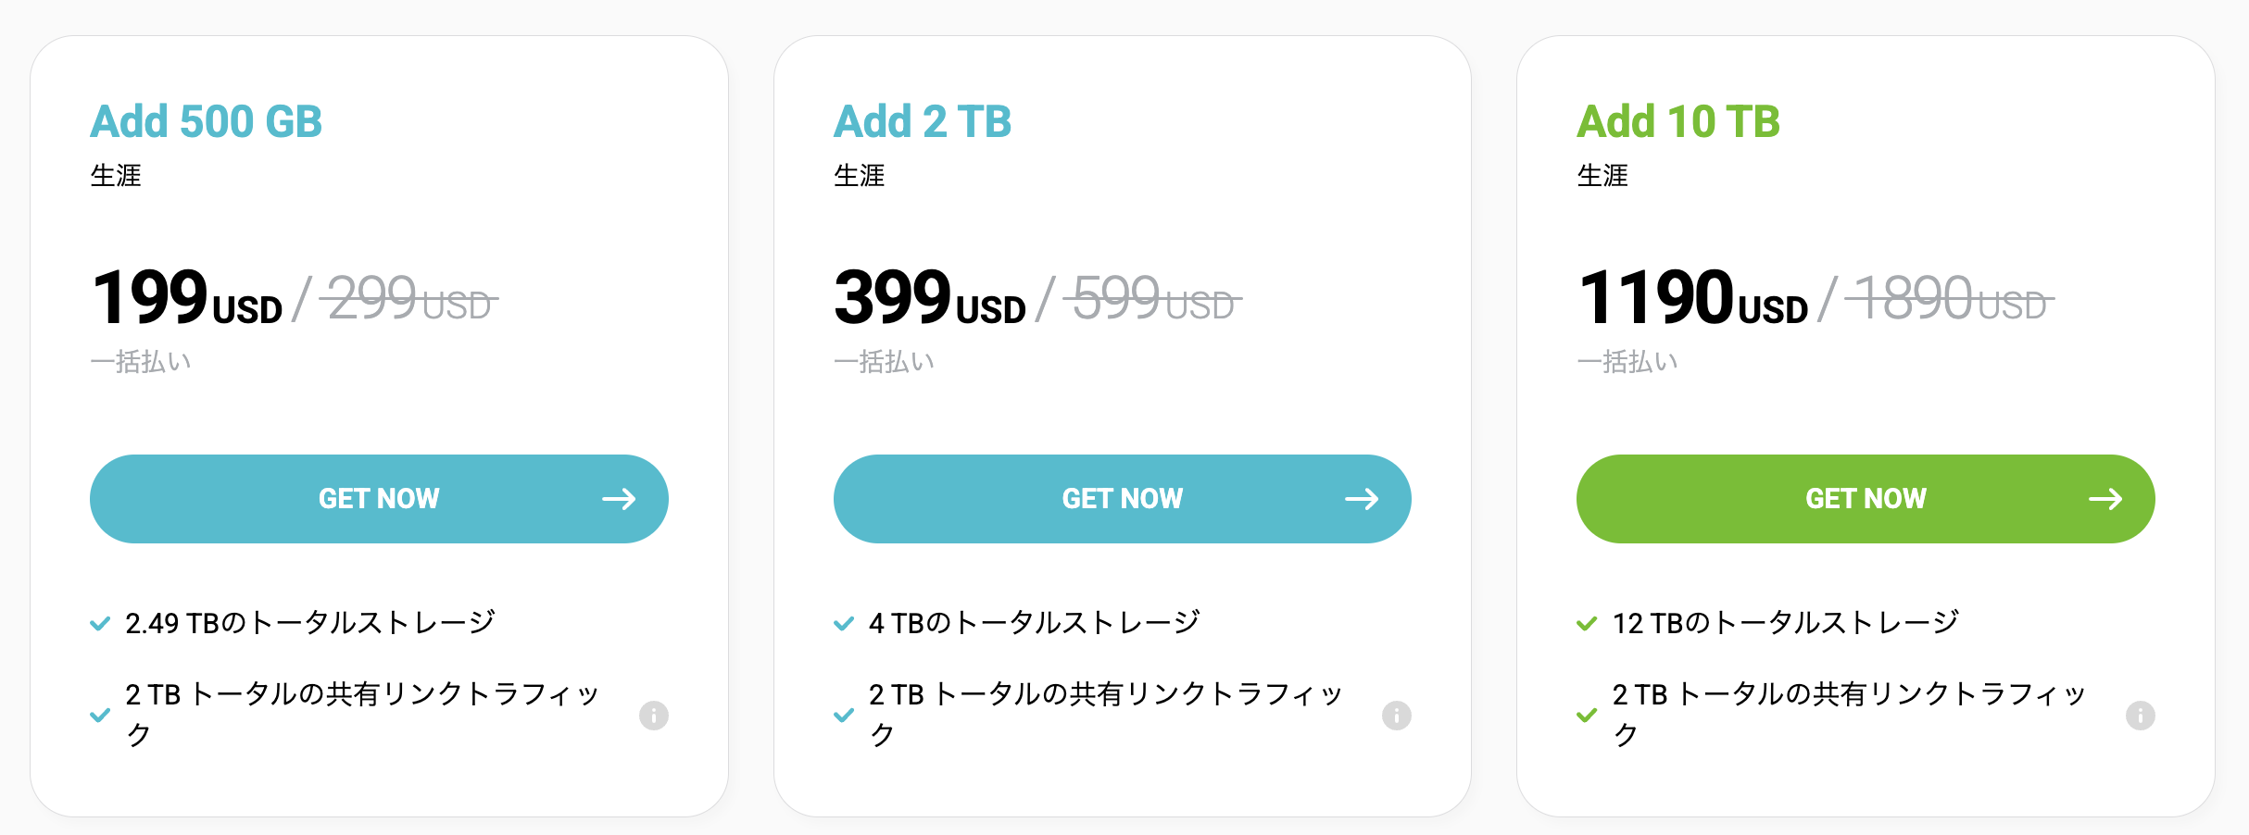Click info icon in Add 10 TB card
Screen dimensions: 2249x835
2140,715
